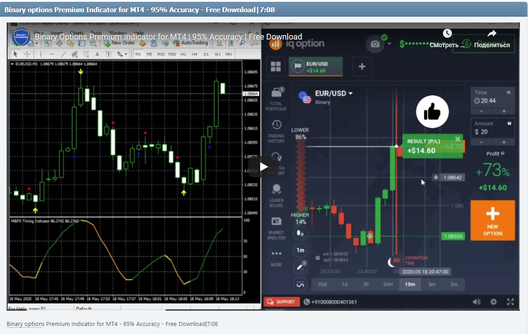Open the 1m candle interval selector
Image resolution: width=528 pixels, height=334 pixels.
coord(300,250)
